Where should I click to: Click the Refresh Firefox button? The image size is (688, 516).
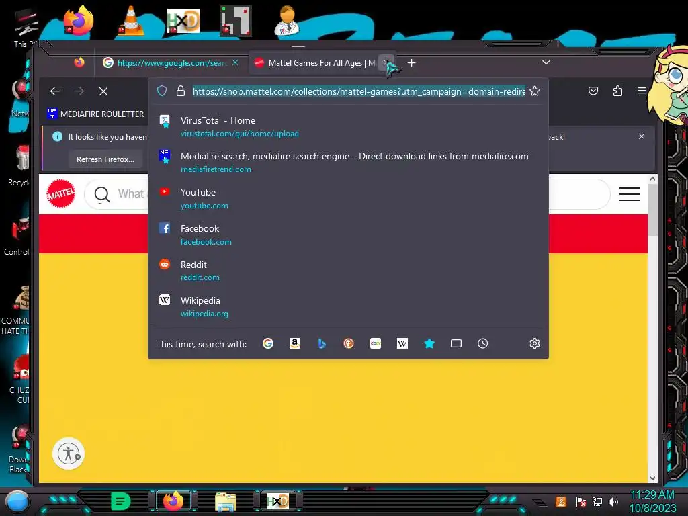click(105, 159)
